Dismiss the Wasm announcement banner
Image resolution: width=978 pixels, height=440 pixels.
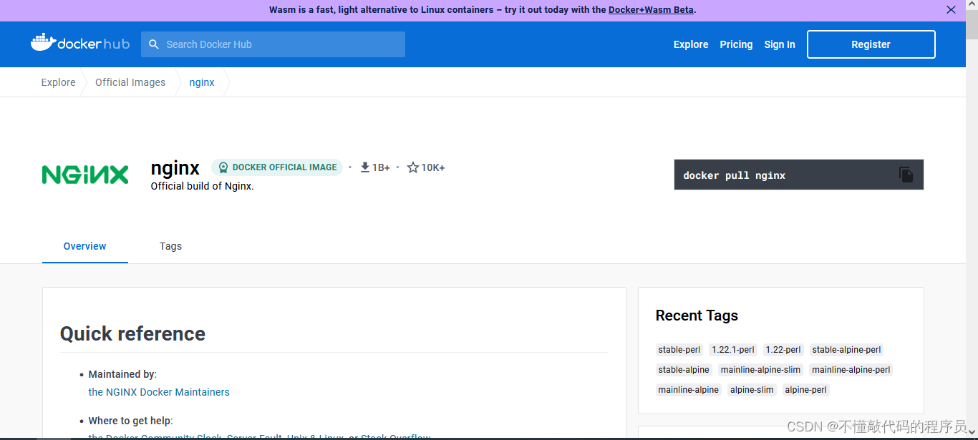pos(951,9)
